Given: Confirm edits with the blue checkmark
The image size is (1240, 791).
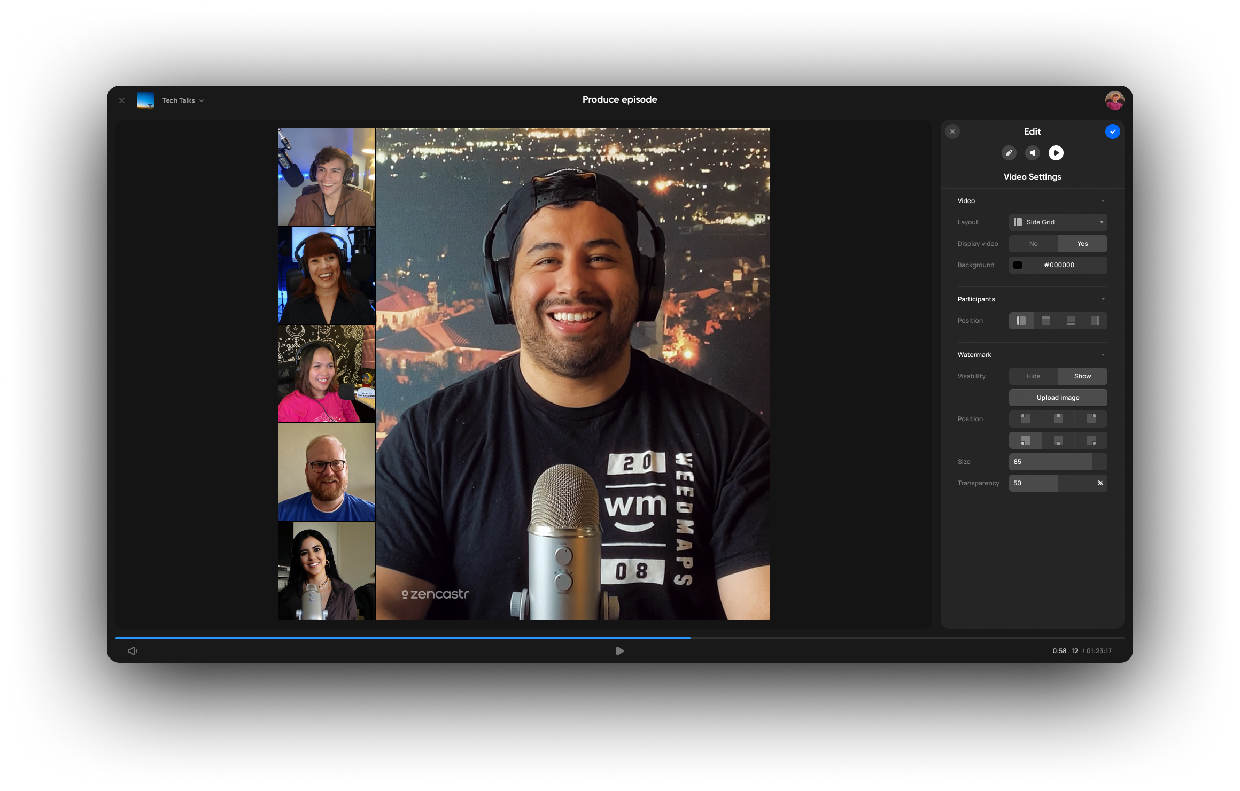Looking at the screenshot, I should (x=1112, y=131).
